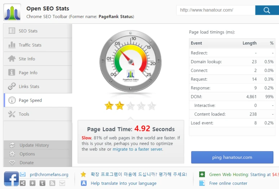Image resolution: width=279 pixels, height=189 pixels.
Task: Open the Tools tab
Action: tap(38, 114)
